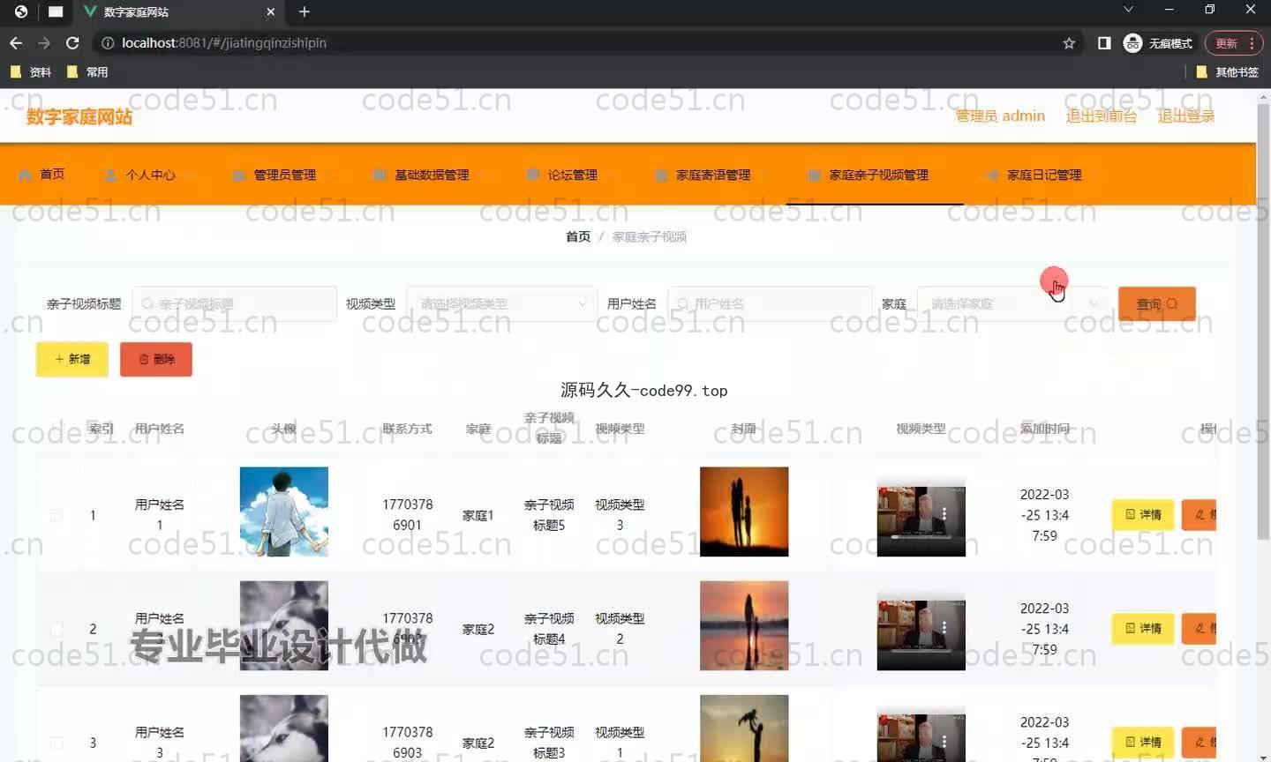Click 详情 button for row 2

(x=1143, y=628)
